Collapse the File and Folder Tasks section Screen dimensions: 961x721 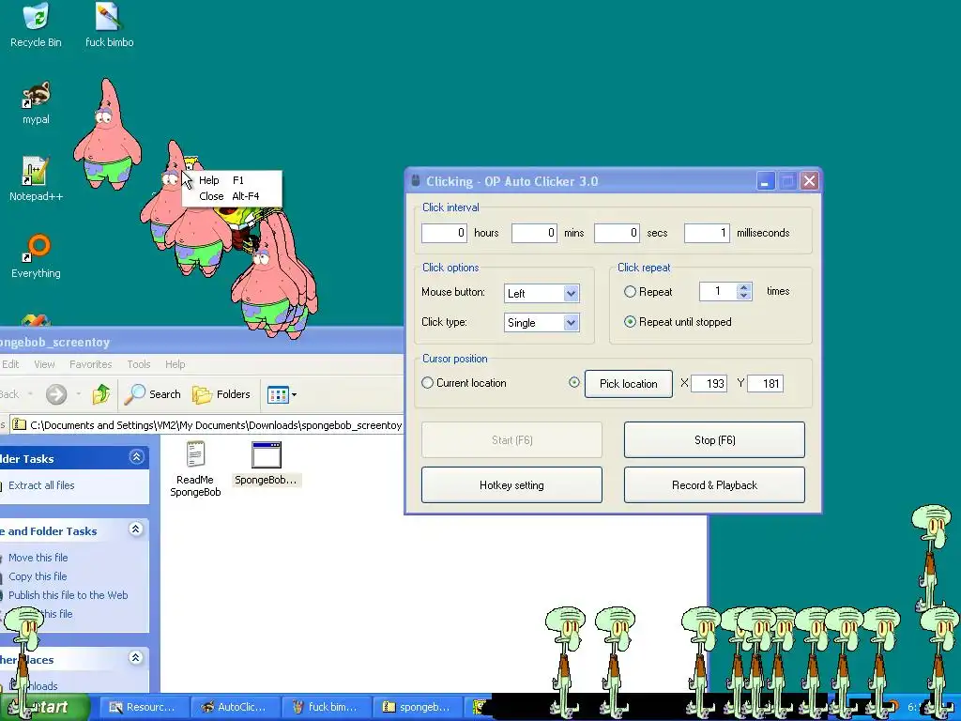coord(136,529)
